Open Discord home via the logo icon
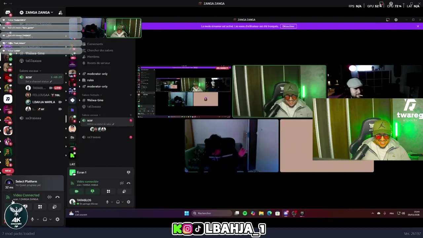423x238 pixels. [x=8, y=13]
